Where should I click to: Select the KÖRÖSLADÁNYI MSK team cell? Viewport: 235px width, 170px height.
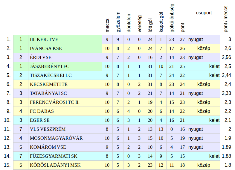(x=65, y=165)
